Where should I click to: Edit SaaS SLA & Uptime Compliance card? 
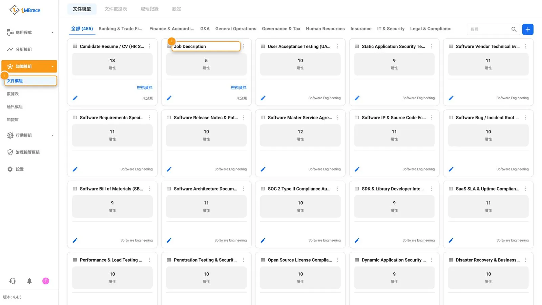point(451,240)
